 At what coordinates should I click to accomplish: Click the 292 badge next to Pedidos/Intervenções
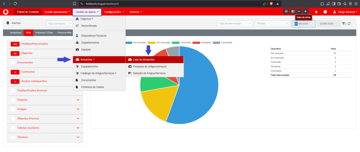pyautogui.click(x=15, y=44)
